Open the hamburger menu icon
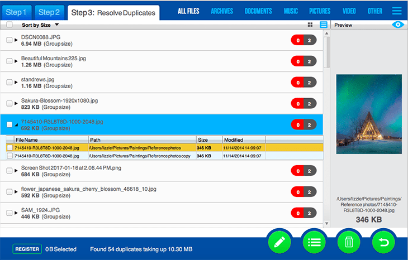Screen dimensions: 408x260 coord(397,11)
